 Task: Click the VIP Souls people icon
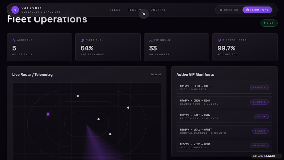pos(151,40)
